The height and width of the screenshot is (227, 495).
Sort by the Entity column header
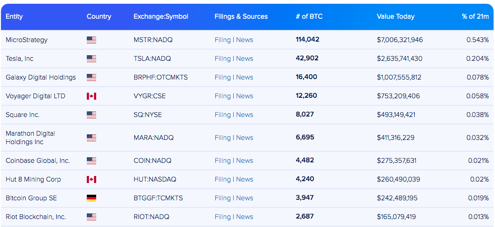pyautogui.click(x=14, y=17)
